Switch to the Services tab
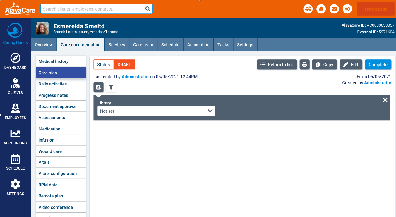This screenshot has height=217, width=396. click(117, 45)
